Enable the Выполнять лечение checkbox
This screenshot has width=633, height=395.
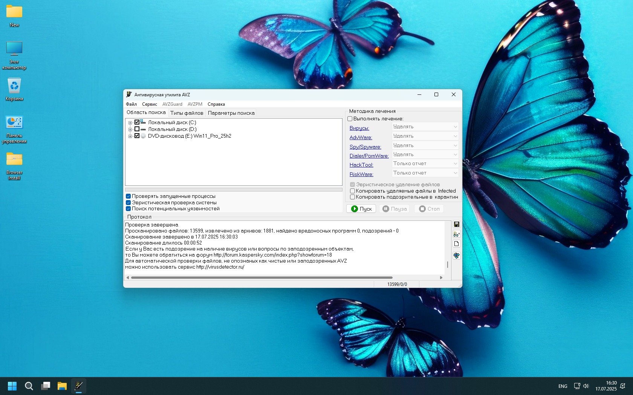(350, 119)
